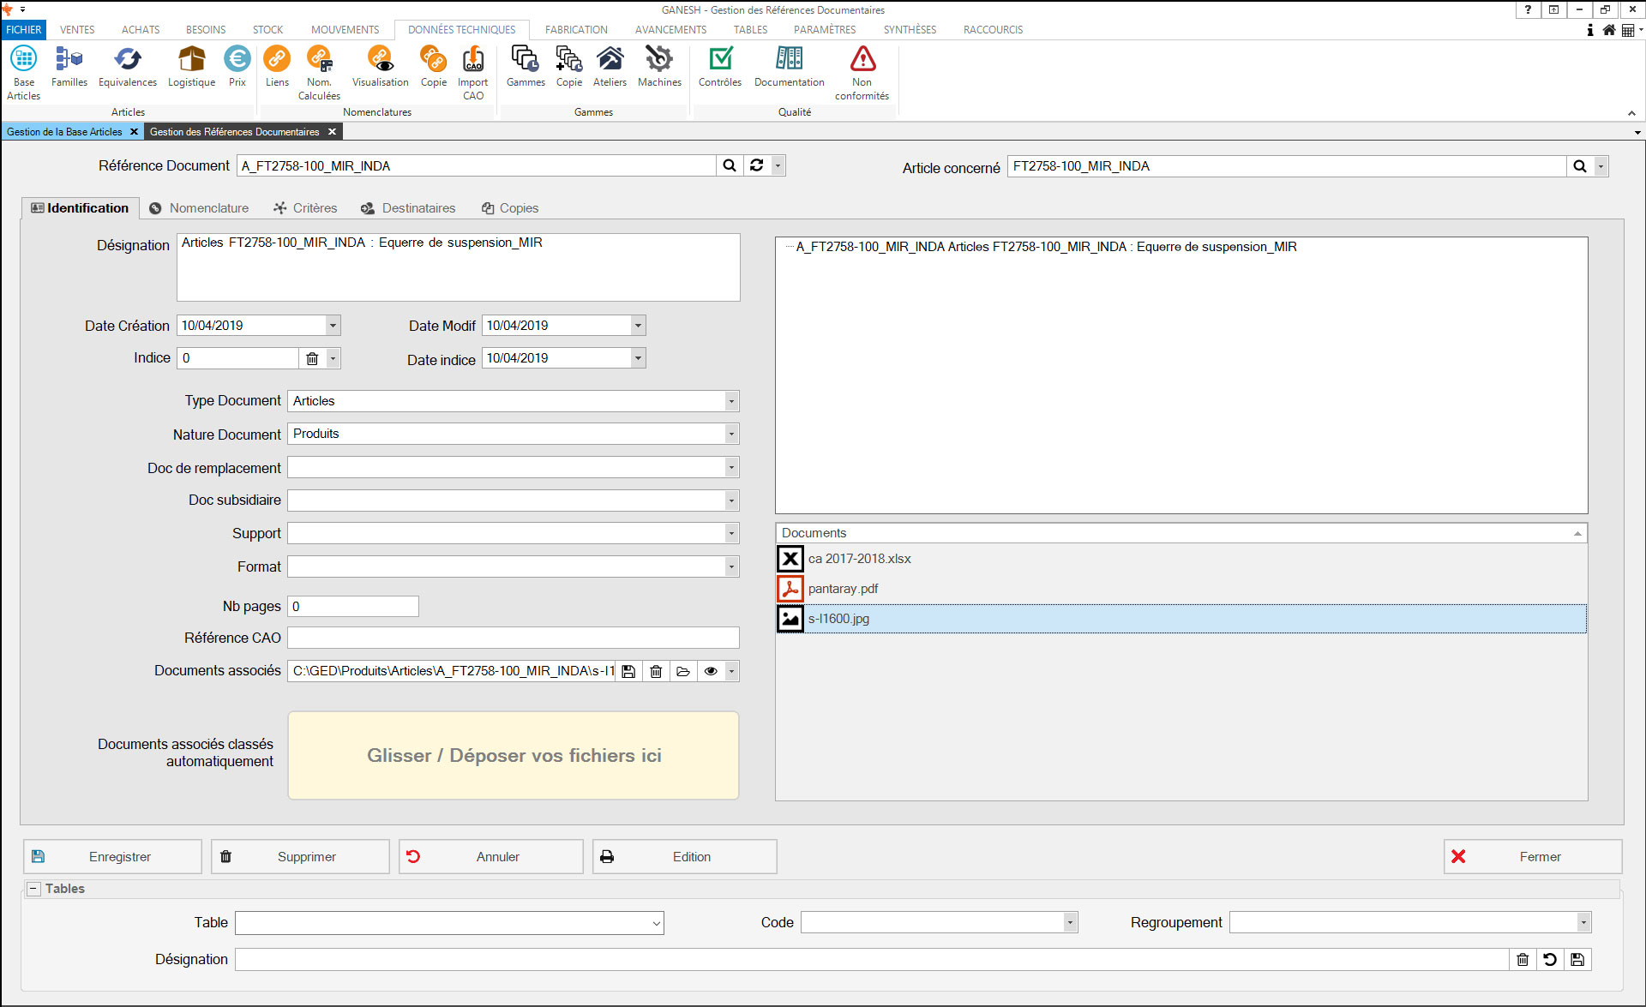Open the Nature Document dropdown
Viewport: 1646px width, 1007px height.
pos(731,434)
